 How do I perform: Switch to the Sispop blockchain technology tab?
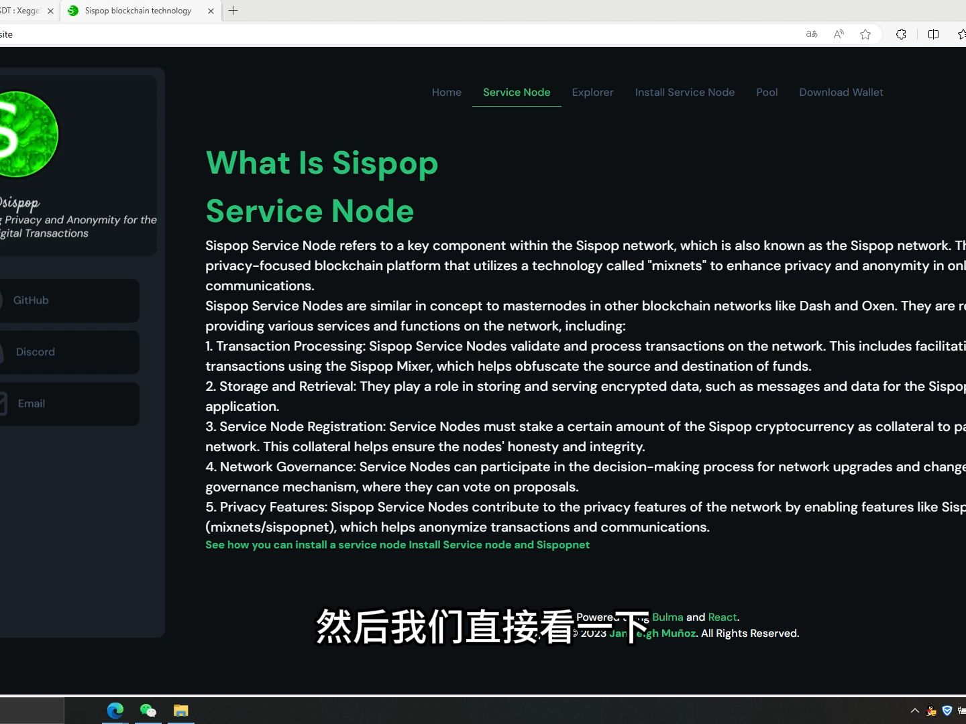point(138,11)
